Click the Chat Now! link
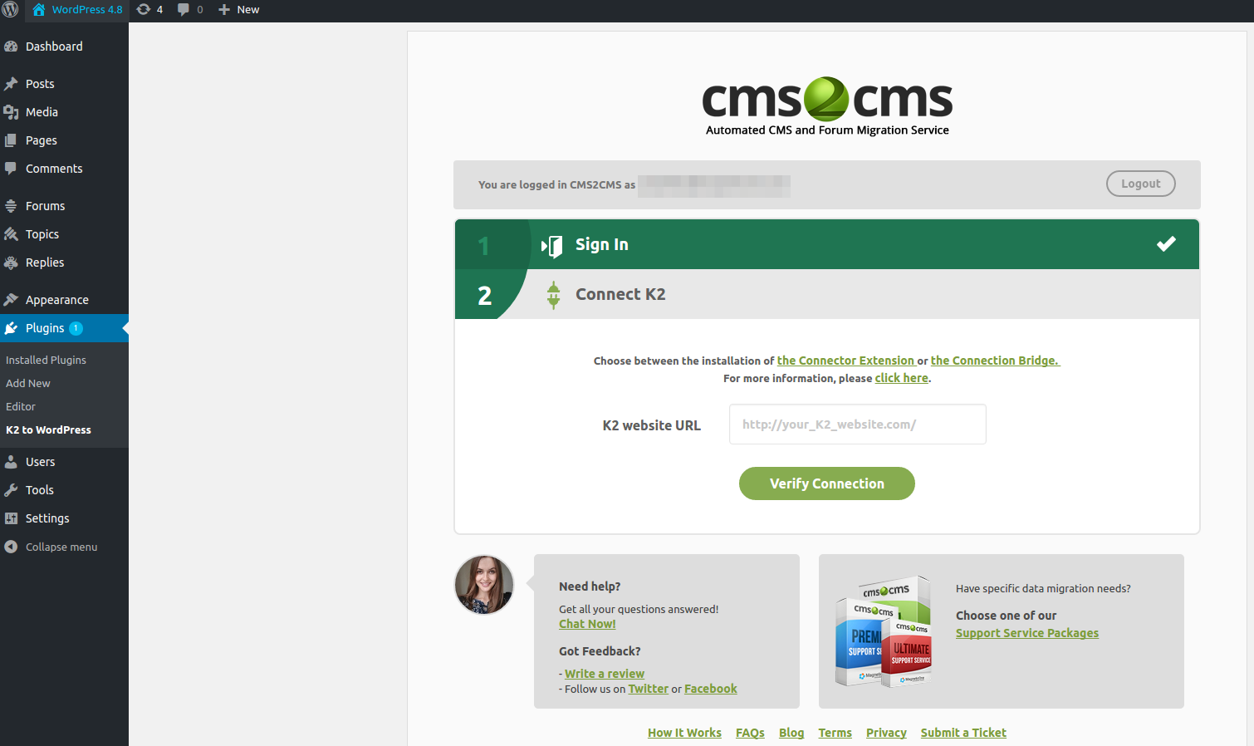Viewport: 1254px width, 746px height. 587,624
